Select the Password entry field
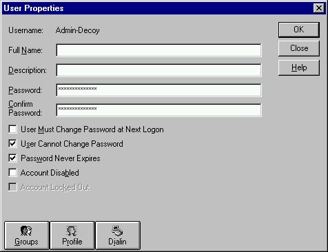The image size is (328, 252). coord(158,90)
